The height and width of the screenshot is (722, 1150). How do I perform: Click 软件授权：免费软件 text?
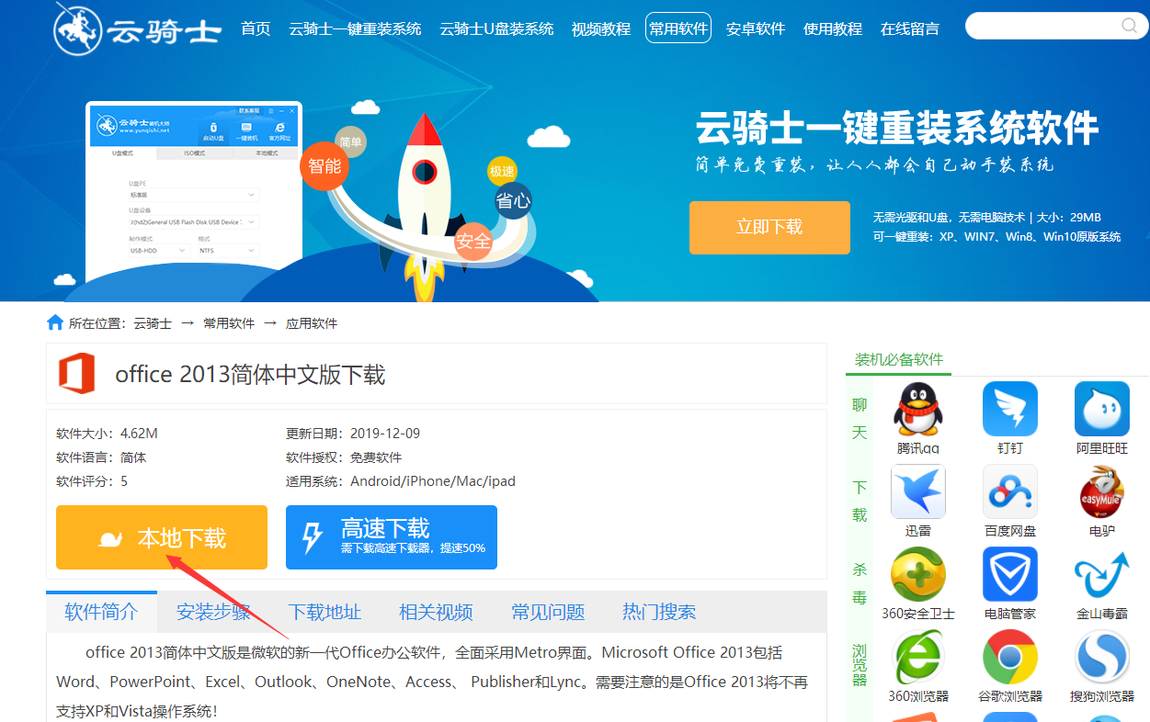(344, 457)
